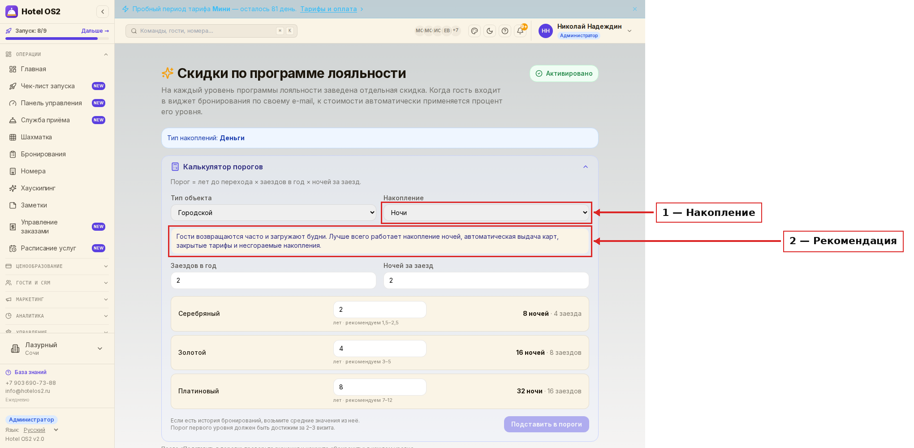Open the theme palette icon
The image size is (914, 448).
pyautogui.click(x=474, y=31)
